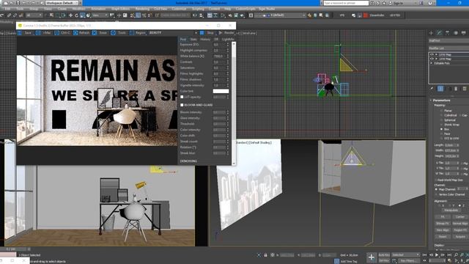Open the Hierarchy panel icon
Screen dimensions: 469x264
[x=447, y=33]
